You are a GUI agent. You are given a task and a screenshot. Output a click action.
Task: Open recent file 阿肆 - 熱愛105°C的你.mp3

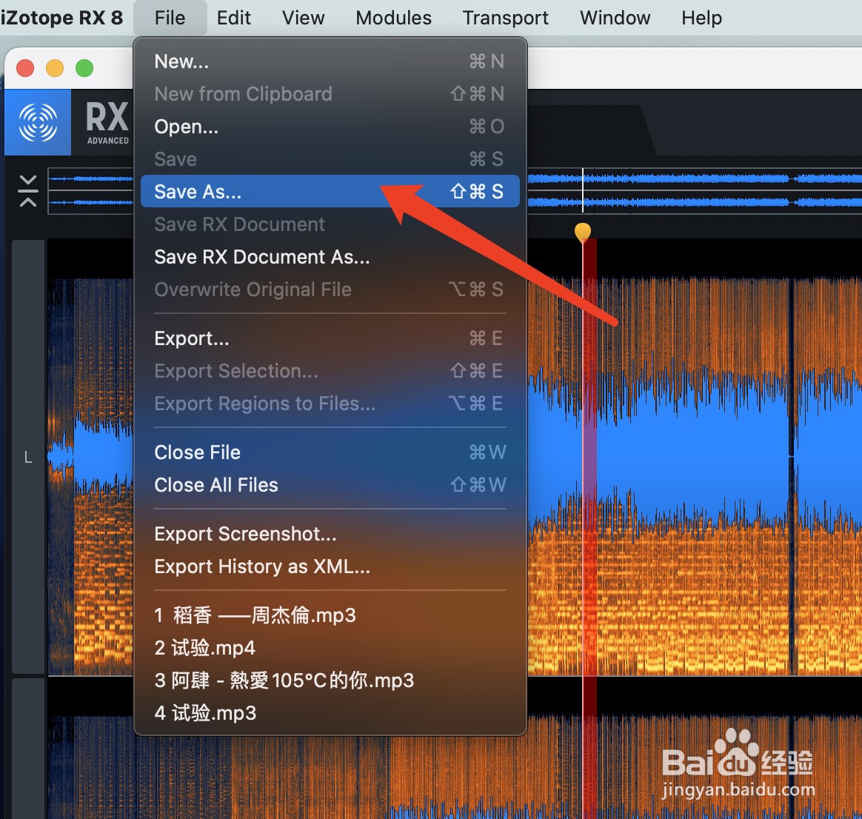pos(330,681)
